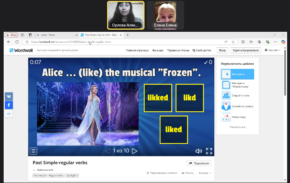290x183 pixels.
Task: Select Орлова Алек... video thumbnail
Action: (126, 15)
